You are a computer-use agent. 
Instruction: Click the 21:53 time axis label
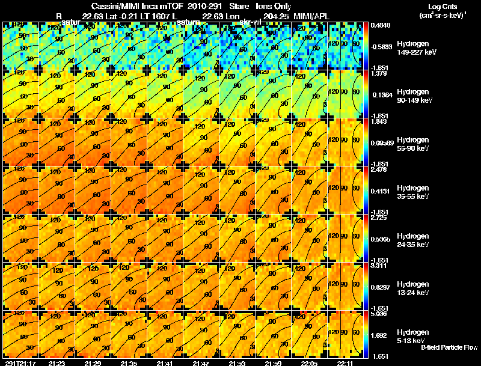point(237,364)
